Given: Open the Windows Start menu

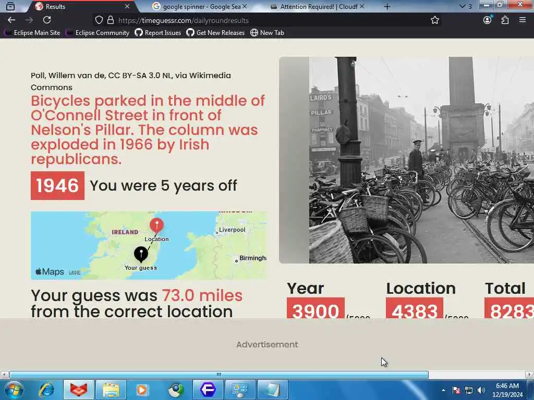Looking at the screenshot, I should (x=14, y=390).
